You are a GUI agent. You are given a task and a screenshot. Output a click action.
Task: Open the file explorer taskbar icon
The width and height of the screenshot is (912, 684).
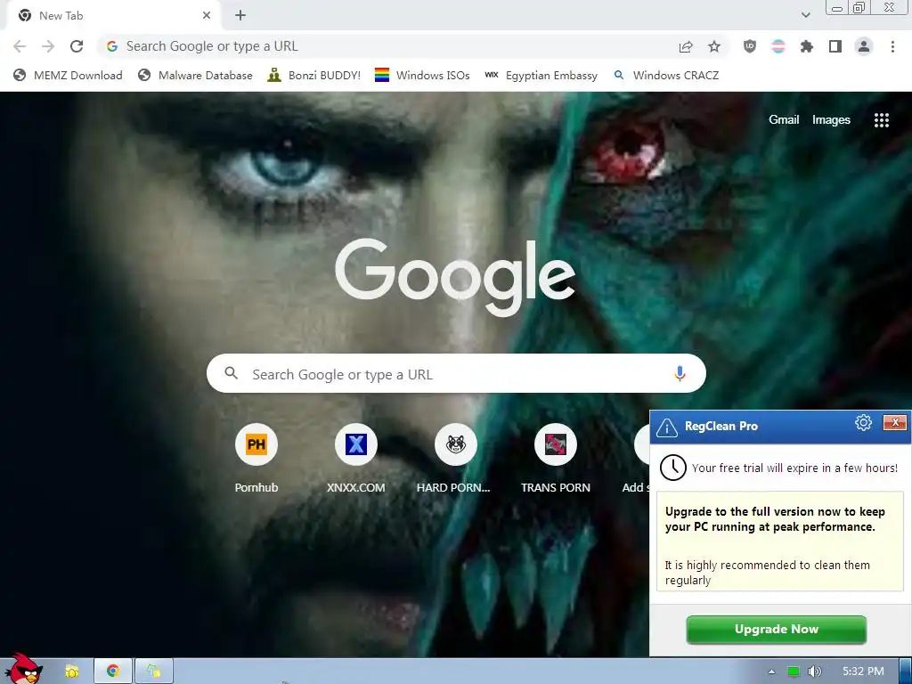[71, 672]
